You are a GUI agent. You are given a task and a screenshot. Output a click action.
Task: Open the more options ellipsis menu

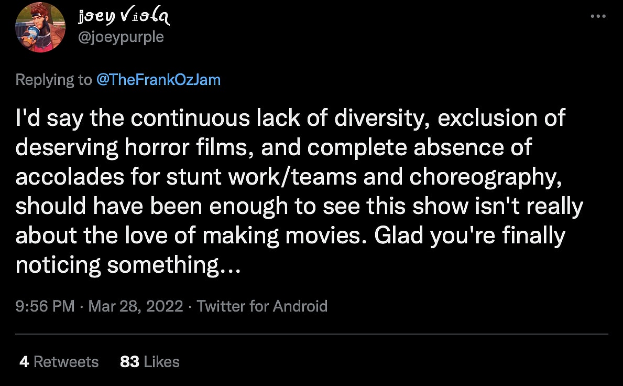pos(598,16)
